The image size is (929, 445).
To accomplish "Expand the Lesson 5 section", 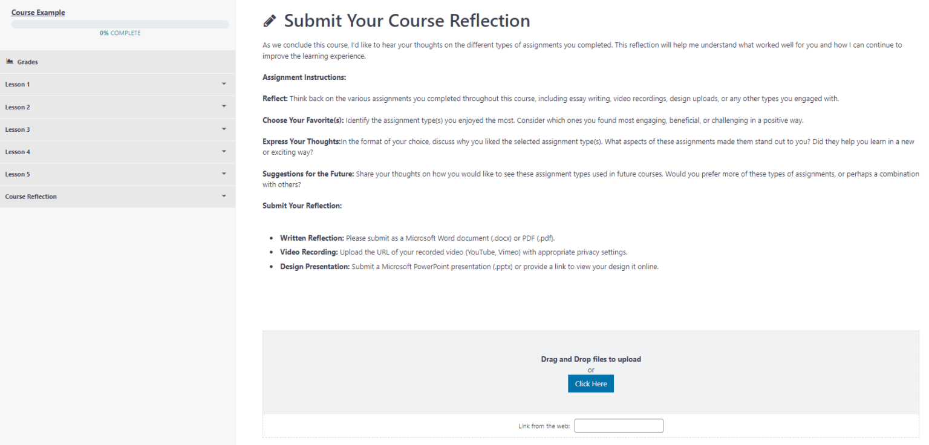I will [x=224, y=174].
